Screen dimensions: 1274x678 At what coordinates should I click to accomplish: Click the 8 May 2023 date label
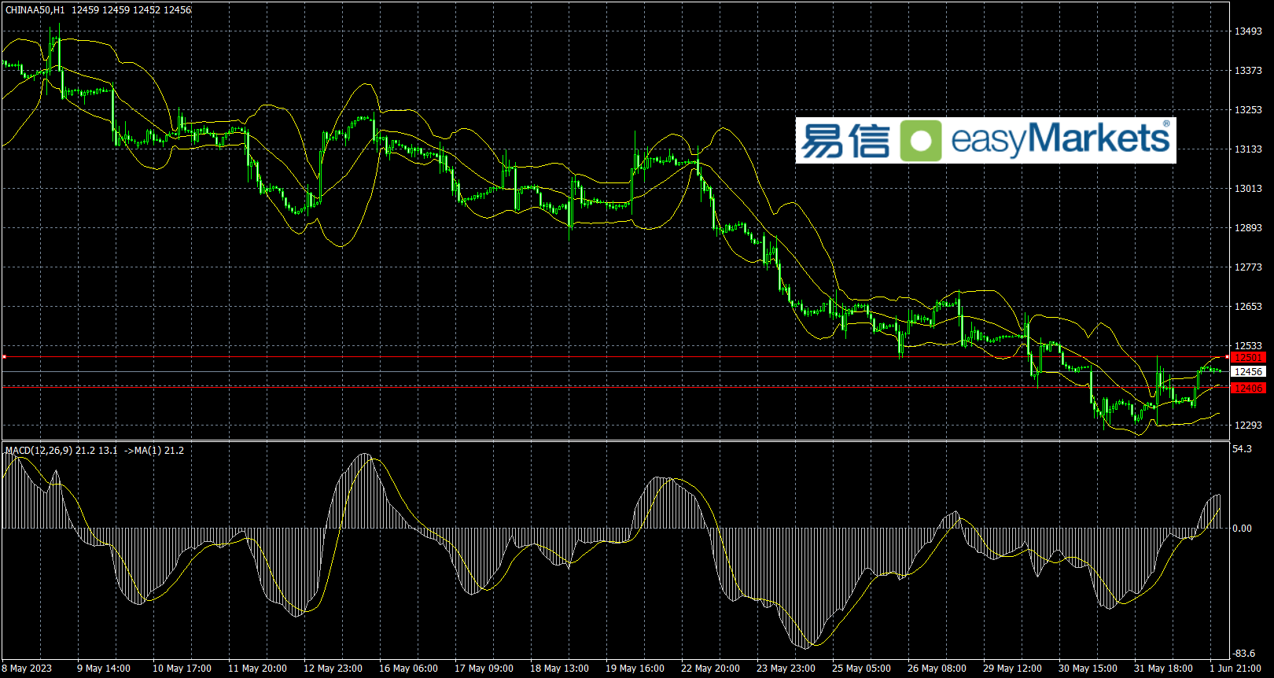(x=27, y=669)
